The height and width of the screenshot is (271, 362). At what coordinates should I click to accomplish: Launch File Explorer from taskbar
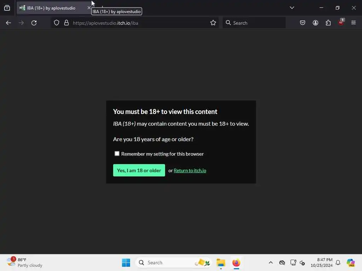point(221,263)
